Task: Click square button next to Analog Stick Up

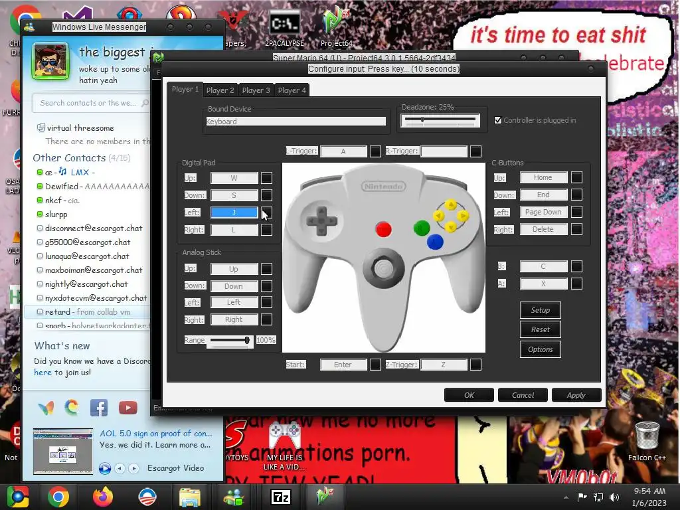Action: (267, 269)
